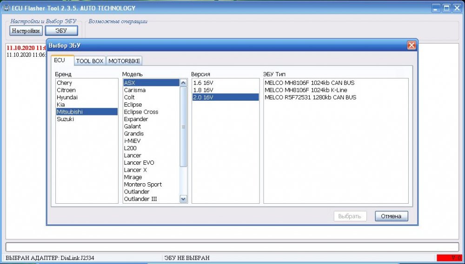Switch to the TOOL BOX tab
The image size is (465, 264).
pos(90,61)
